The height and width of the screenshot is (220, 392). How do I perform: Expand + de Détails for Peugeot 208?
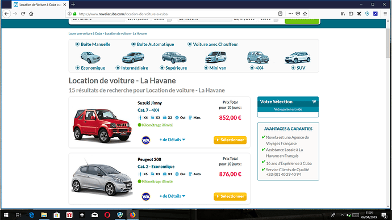pos(172,196)
